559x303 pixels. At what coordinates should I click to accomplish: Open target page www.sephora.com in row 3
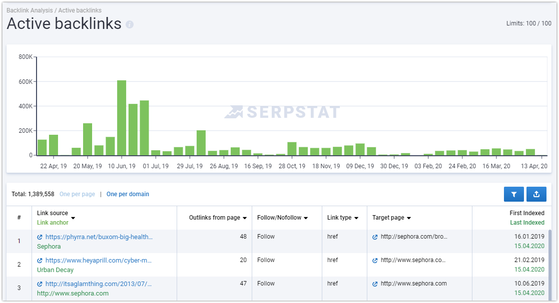click(x=413, y=284)
